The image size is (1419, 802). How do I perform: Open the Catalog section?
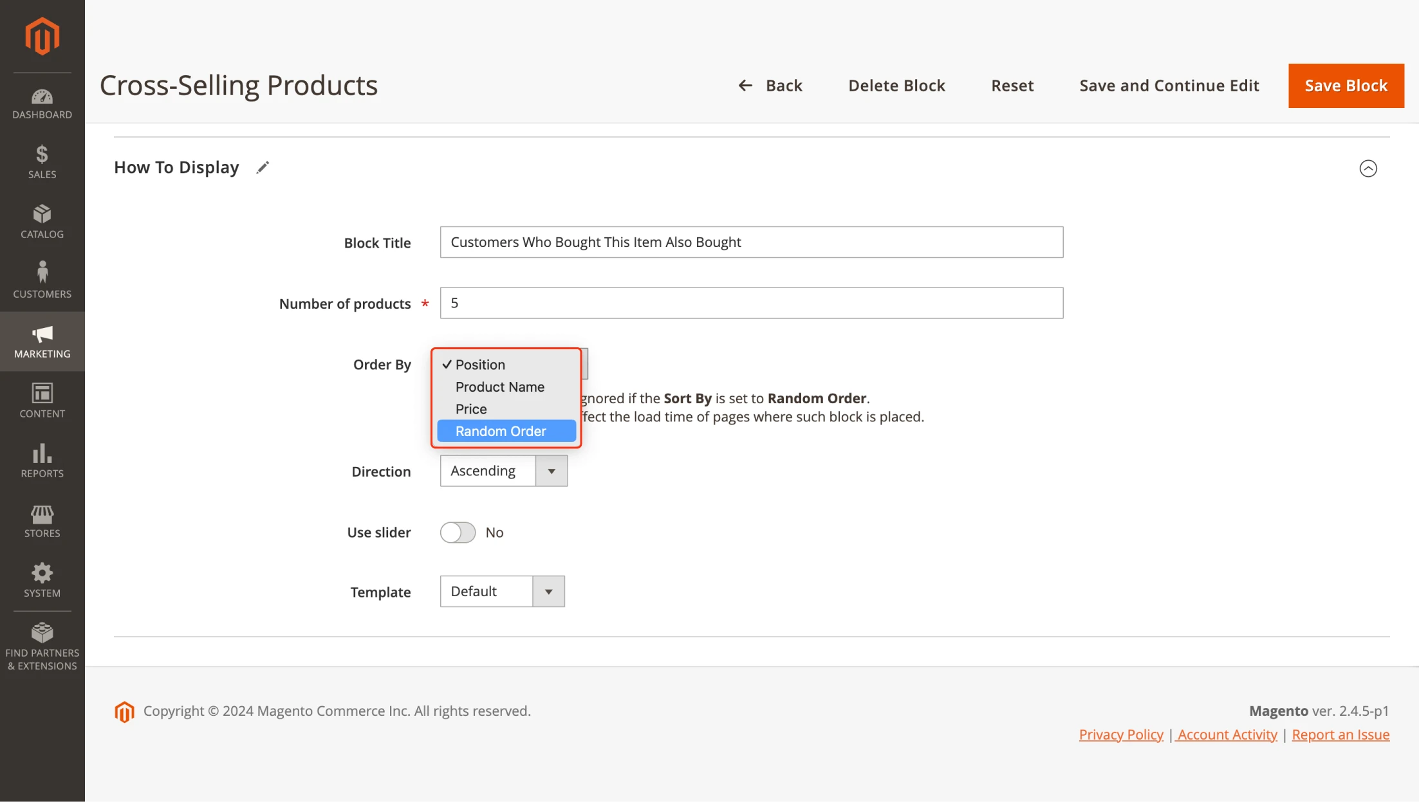42,221
